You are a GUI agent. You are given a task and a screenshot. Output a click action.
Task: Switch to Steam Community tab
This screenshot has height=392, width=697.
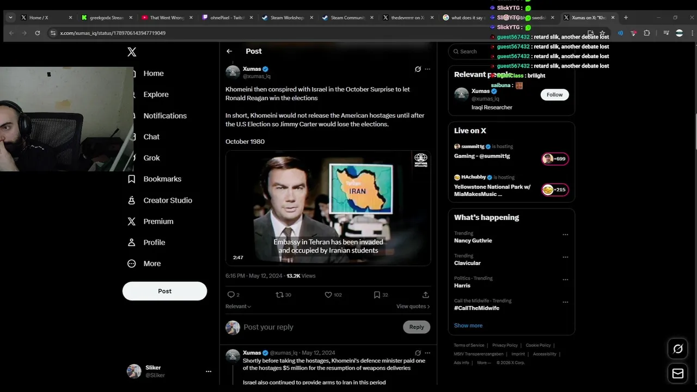coord(347,17)
